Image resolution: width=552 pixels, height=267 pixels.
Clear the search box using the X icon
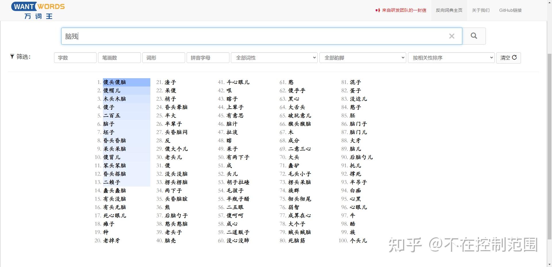tap(452, 36)
